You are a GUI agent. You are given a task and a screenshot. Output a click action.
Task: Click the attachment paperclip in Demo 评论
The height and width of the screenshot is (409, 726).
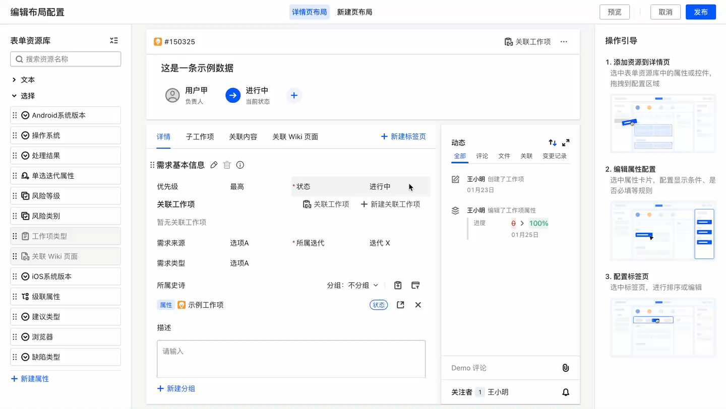[x=566, y=368]
